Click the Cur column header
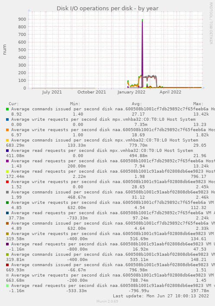This screenshot has width=215, height=306. point(14,104)
